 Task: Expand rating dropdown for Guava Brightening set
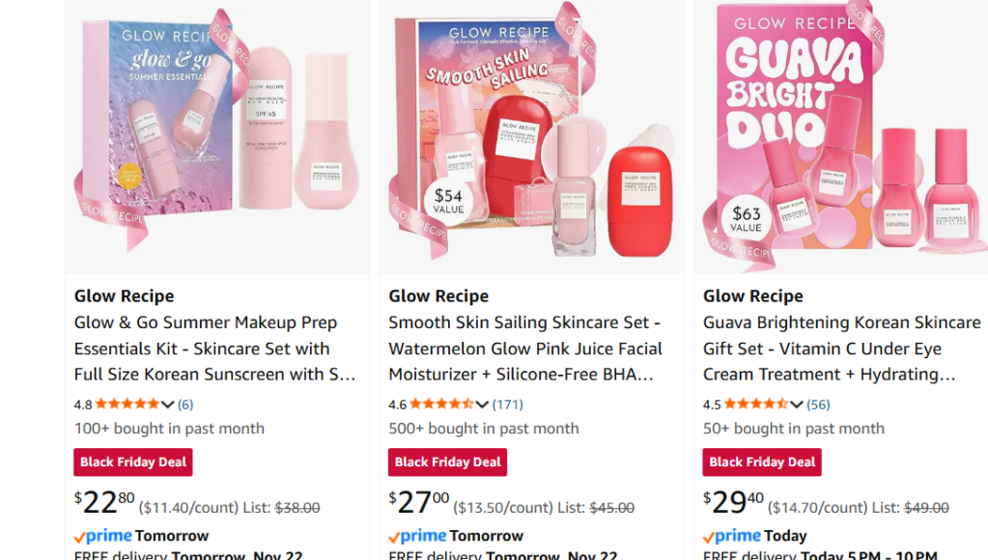click(x=797, y=405)
